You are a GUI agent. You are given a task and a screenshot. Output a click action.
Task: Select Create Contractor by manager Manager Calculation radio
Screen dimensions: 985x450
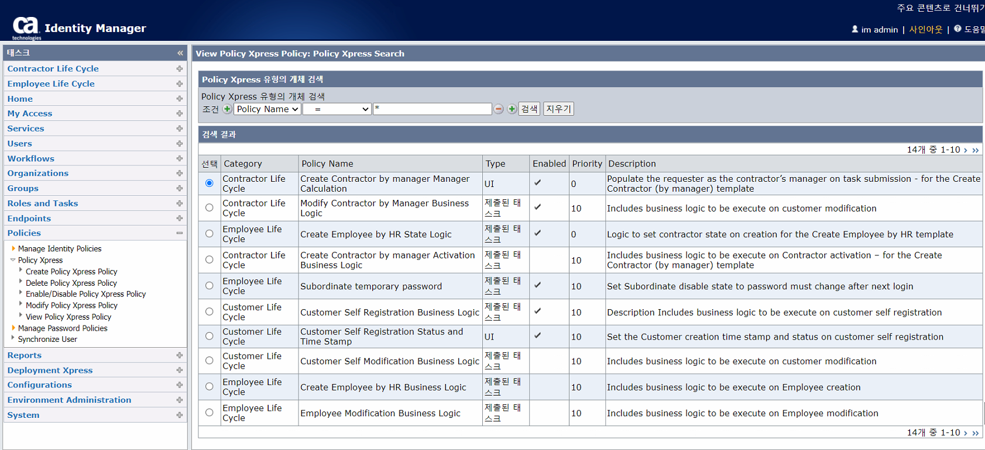point(209,184)
